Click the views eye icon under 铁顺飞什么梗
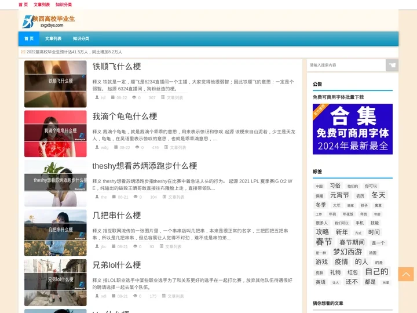Viewport: 417px width, 313px height. click(x=134, y=97)
